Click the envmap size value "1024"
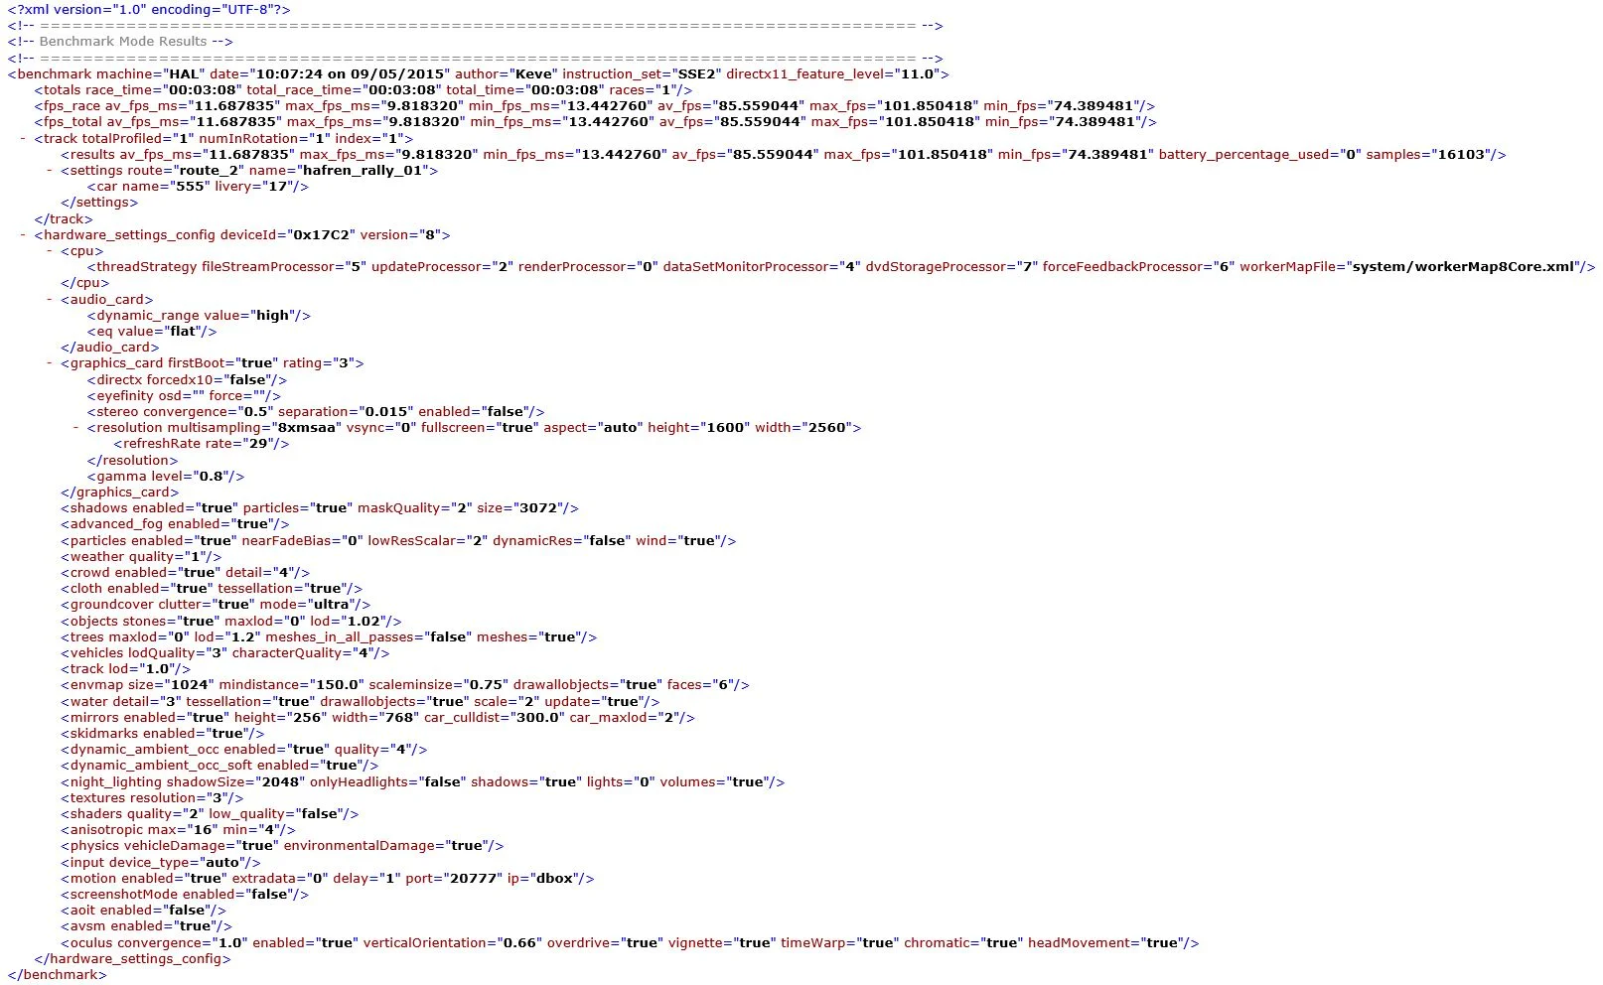The width and height of the screenshot is (1603, 985). tap(190, 685)
